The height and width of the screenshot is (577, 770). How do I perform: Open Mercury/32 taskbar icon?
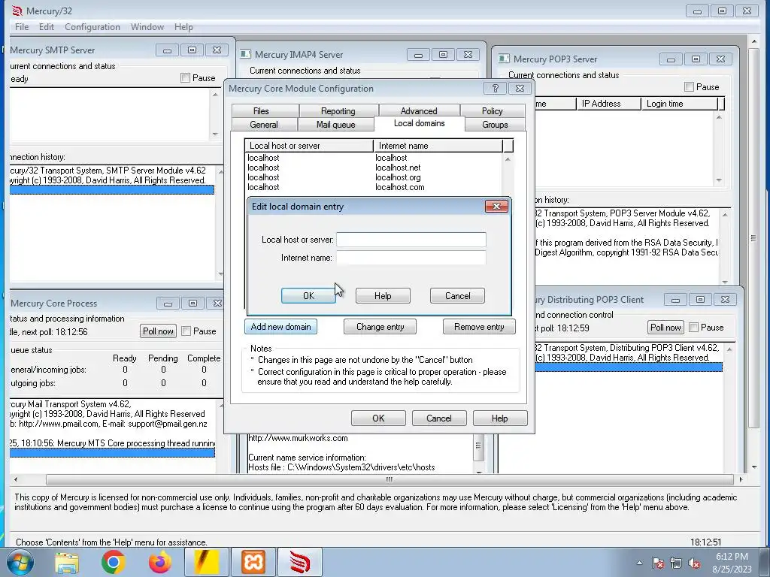point(300,562)
